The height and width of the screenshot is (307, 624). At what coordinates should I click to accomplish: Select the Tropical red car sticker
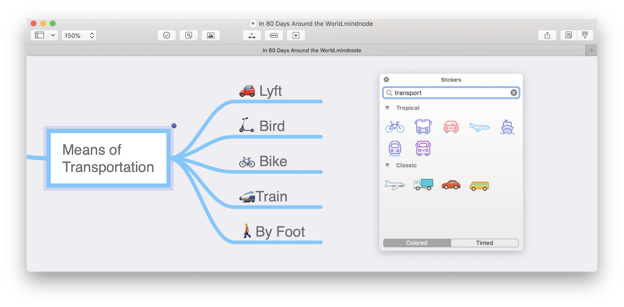click(451, 127)
